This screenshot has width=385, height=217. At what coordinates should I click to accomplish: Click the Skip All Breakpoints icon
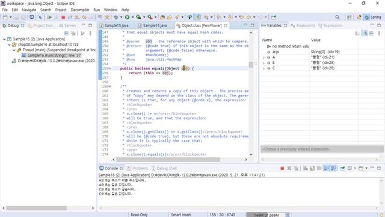(40, 17)
